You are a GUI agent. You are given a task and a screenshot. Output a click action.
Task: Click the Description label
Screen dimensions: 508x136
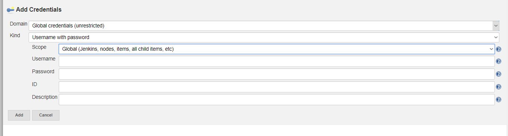(x=45, y=97)
